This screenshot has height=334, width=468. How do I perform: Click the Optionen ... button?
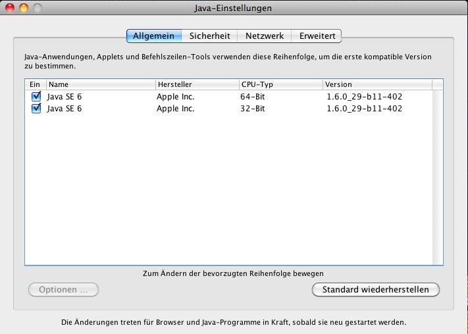[63, 289]
